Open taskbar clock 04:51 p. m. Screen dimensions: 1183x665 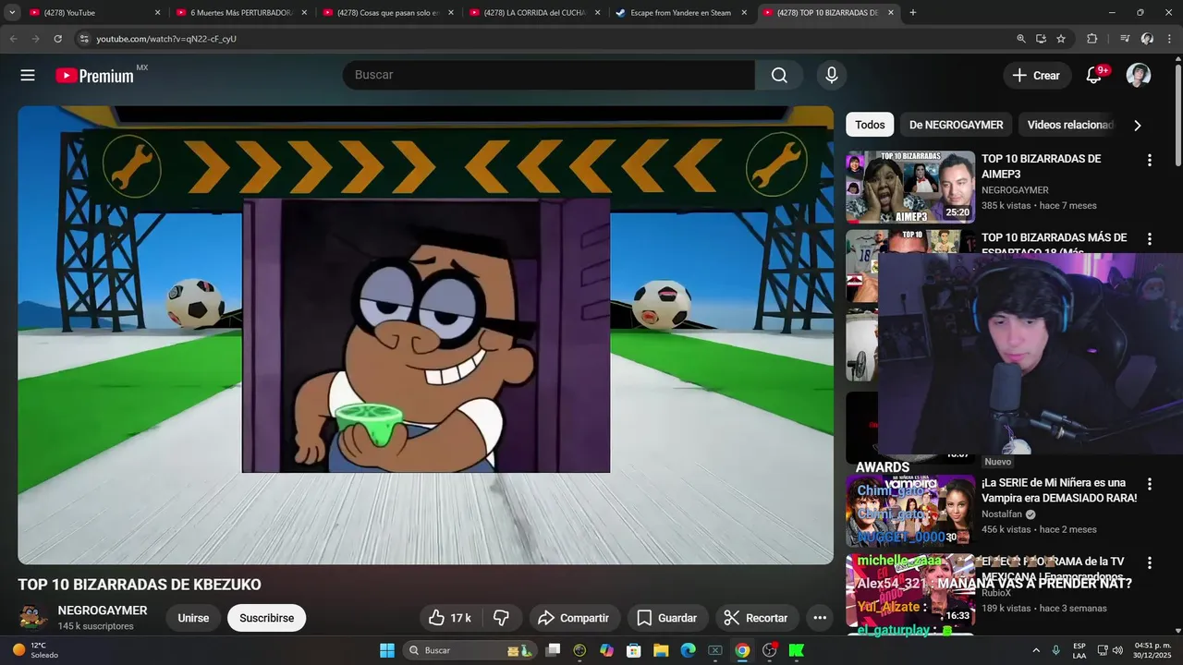1152,650
